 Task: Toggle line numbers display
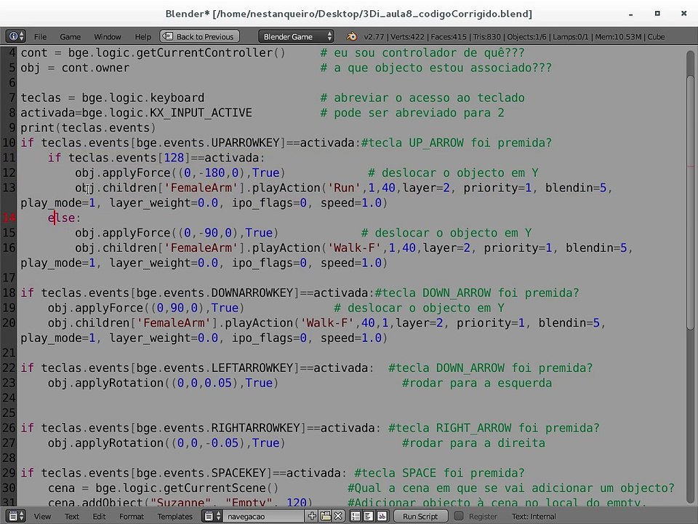pos(356,516)
